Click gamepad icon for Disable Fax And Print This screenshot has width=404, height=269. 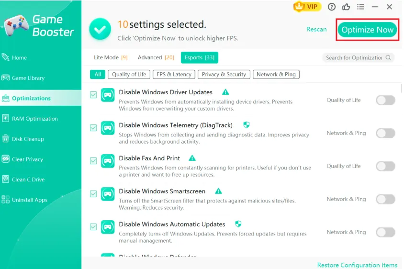point(108,161)
